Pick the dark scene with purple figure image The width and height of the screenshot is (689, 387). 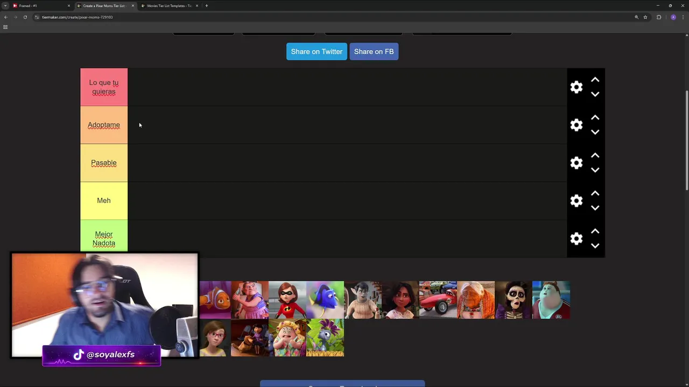click(x=250, y=338)
